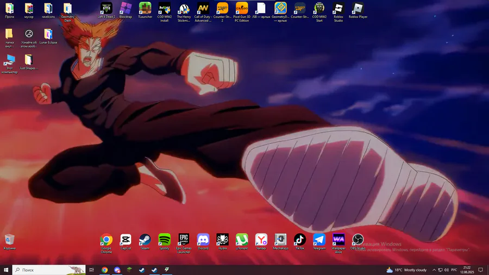Launch Spotify from the desktop
Screen dimensions: 489x275
click(164, 242)
